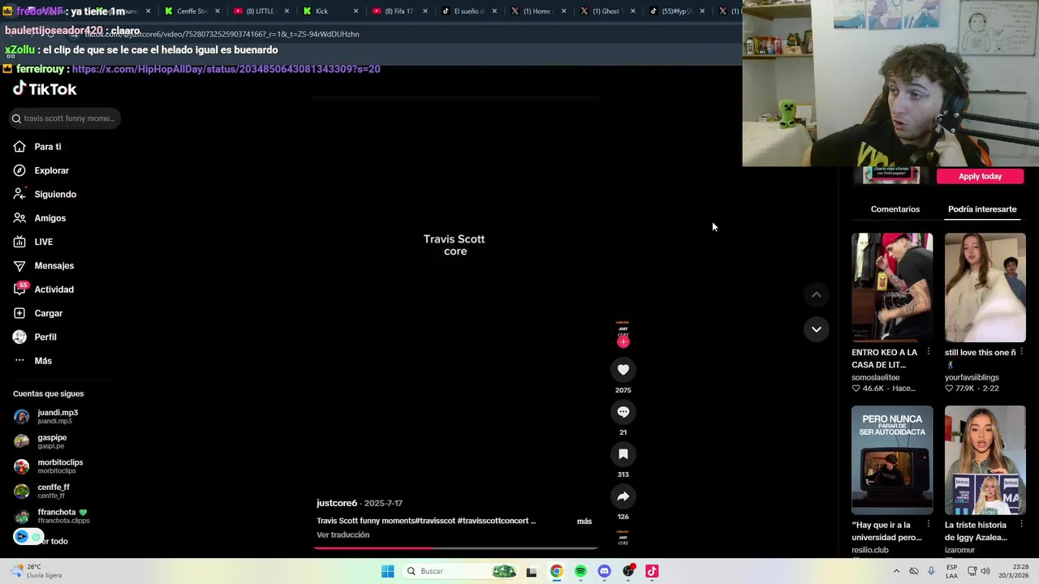Open the Siguiendo feed
The width and height of the screenshot is (1039, 584).
55,195
